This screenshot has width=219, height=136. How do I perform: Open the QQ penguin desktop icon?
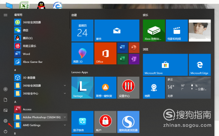point(41,5)
